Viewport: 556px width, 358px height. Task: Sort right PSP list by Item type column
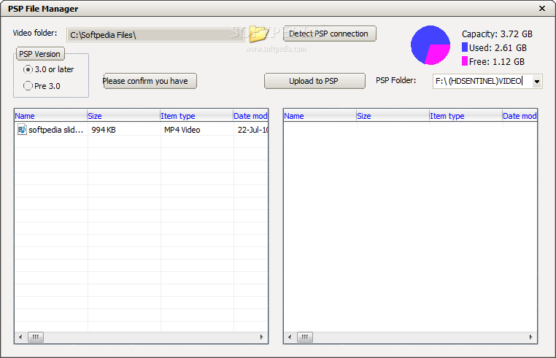pyautogui.click(x=466, y=116)
